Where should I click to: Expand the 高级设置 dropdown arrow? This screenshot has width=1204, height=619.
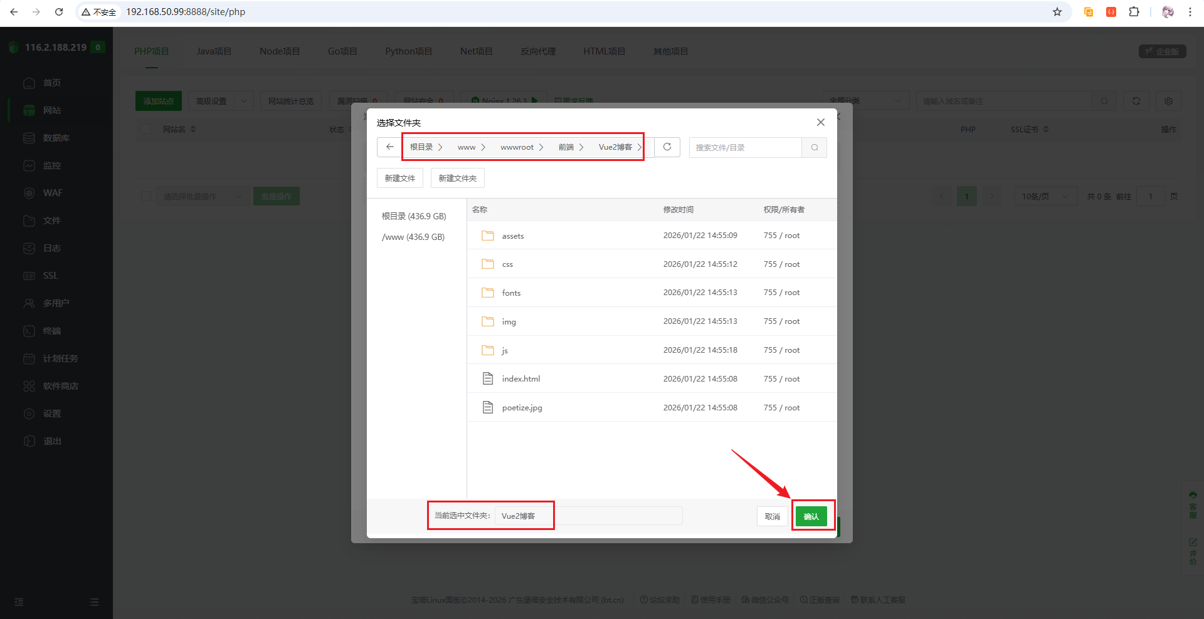244,101
